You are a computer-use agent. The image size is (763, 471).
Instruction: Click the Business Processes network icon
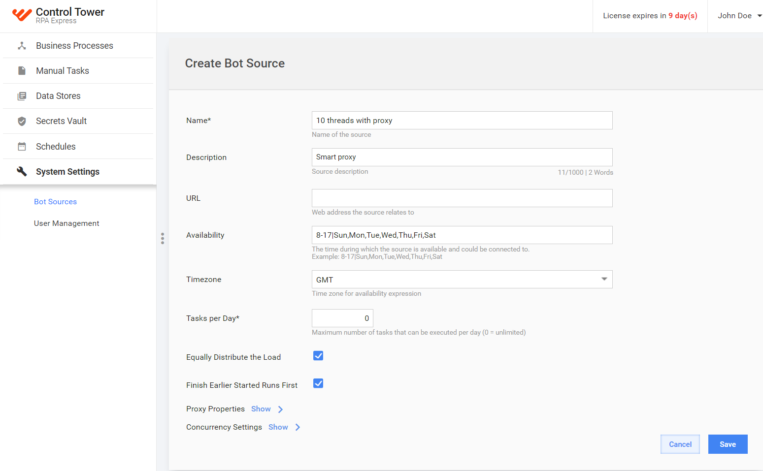pyautogui.click(x=22, y=46)
